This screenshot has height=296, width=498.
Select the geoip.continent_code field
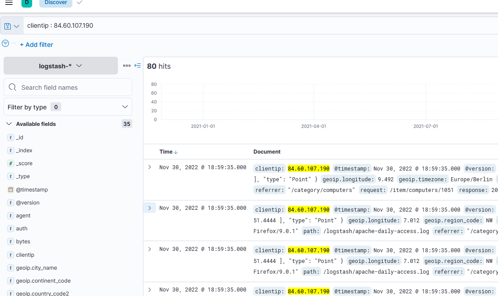43,281
